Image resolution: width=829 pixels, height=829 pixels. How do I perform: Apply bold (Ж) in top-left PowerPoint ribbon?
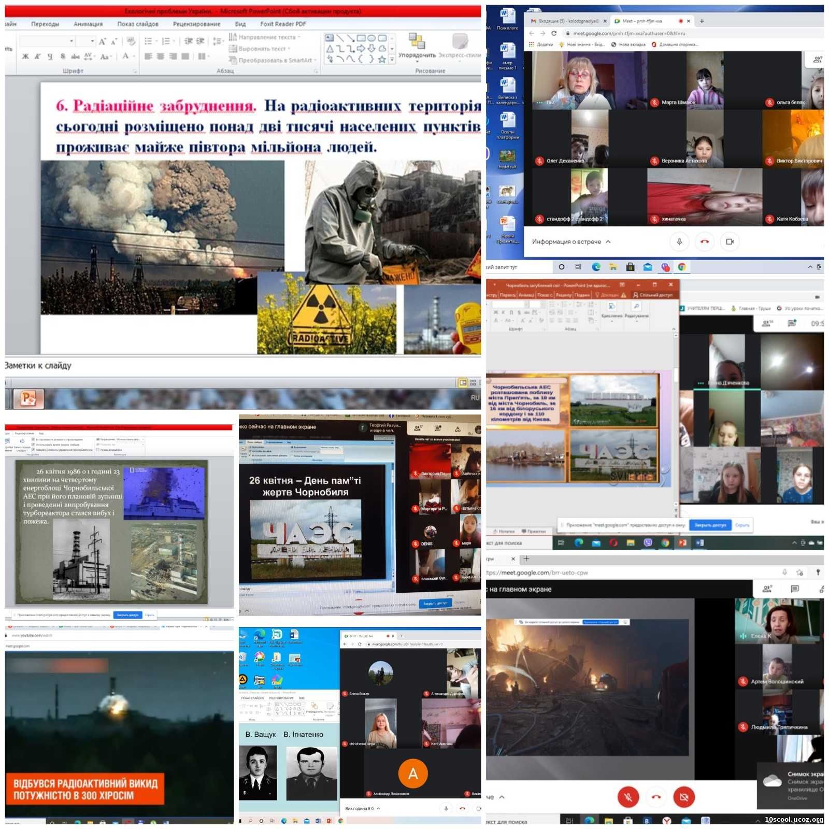(25, 56)
